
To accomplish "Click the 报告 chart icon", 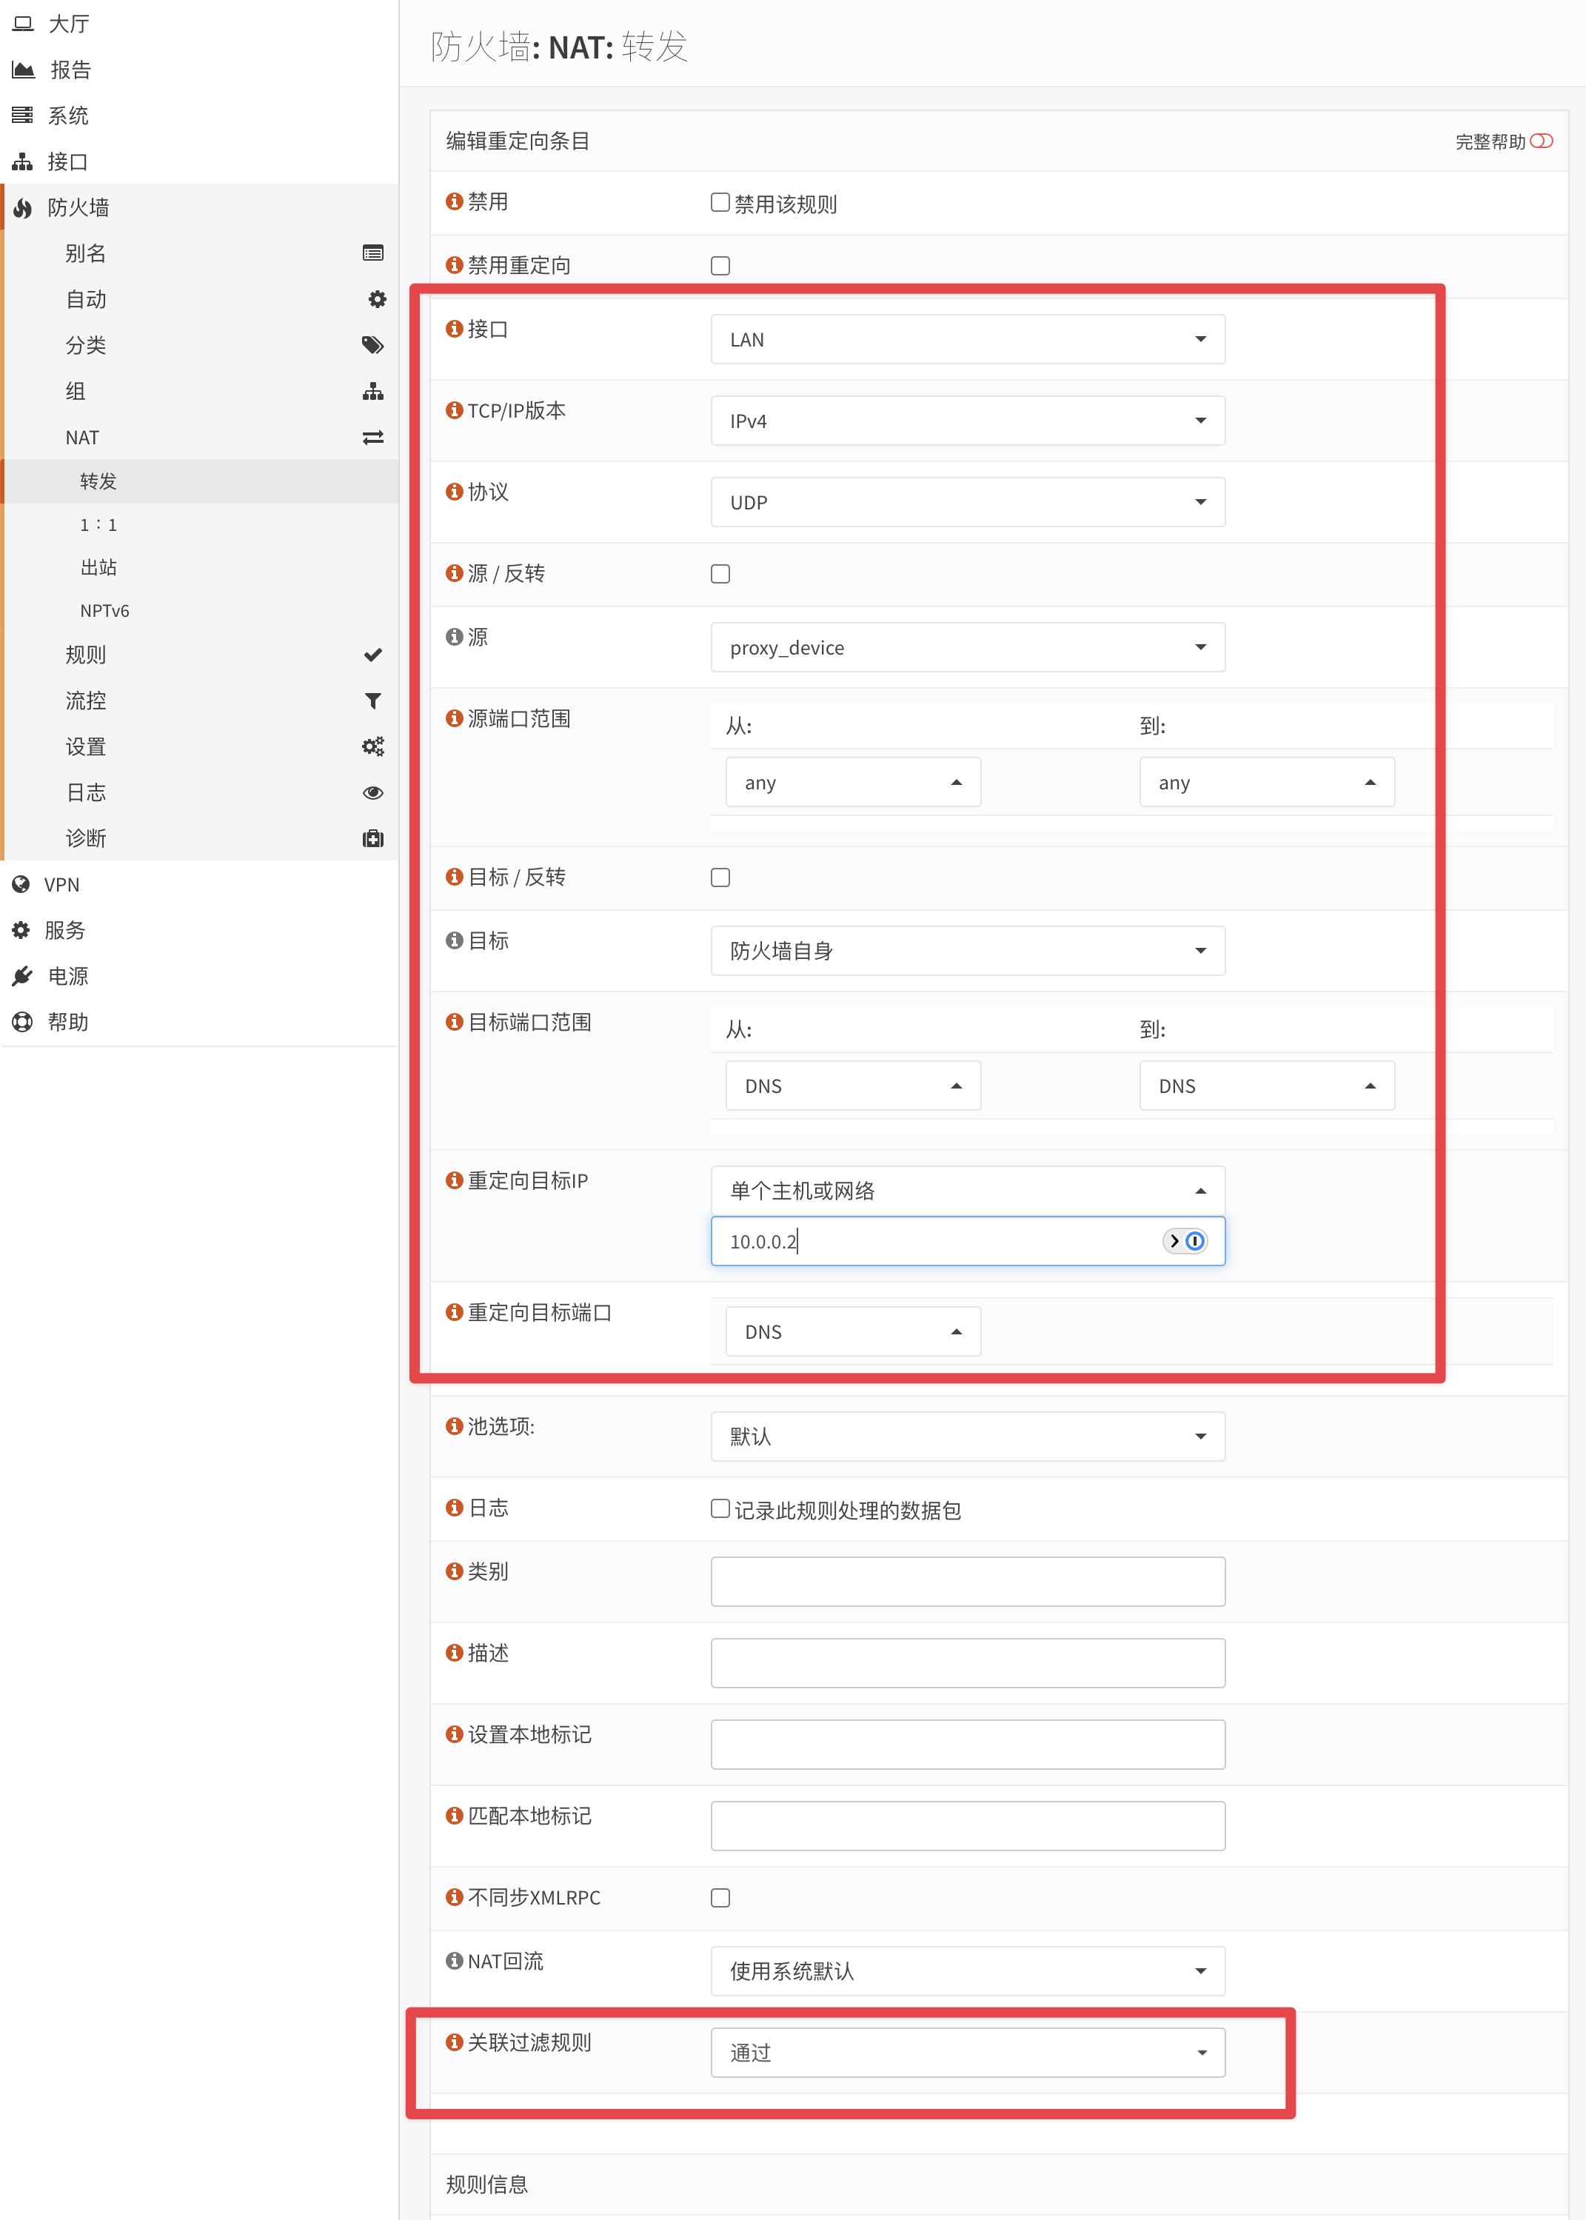I will click(x=22, y=70).
